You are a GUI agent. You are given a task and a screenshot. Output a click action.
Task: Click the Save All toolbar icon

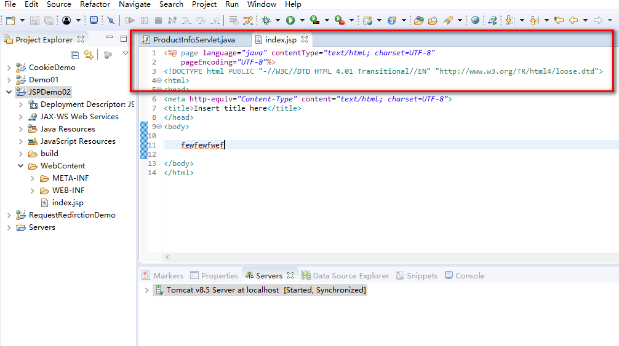coord(49,20)
